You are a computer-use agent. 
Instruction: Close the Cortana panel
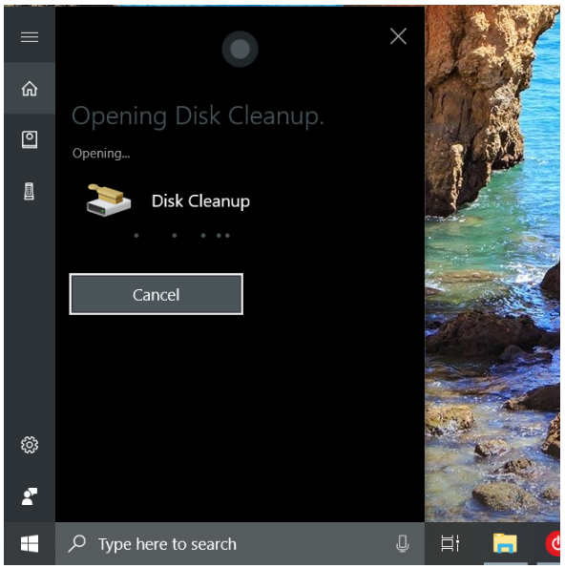pos(398,36)
